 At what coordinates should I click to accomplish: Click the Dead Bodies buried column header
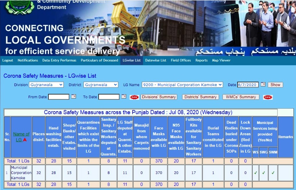pyautogui.click(x=231, y=137)
